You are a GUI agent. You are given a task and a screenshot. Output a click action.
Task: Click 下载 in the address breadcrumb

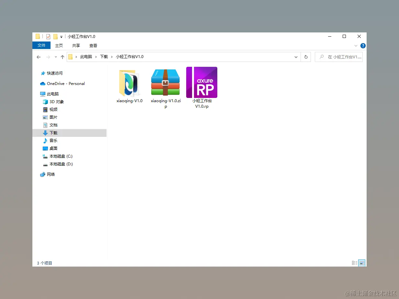[104, 57]
